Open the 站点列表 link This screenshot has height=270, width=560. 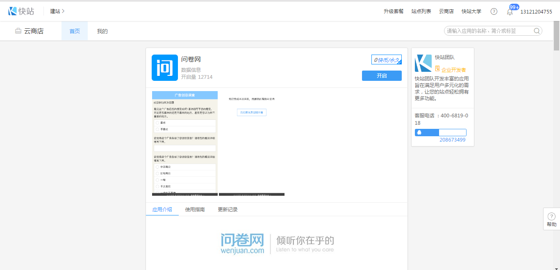pyautogui.click(x=421, y=11)
